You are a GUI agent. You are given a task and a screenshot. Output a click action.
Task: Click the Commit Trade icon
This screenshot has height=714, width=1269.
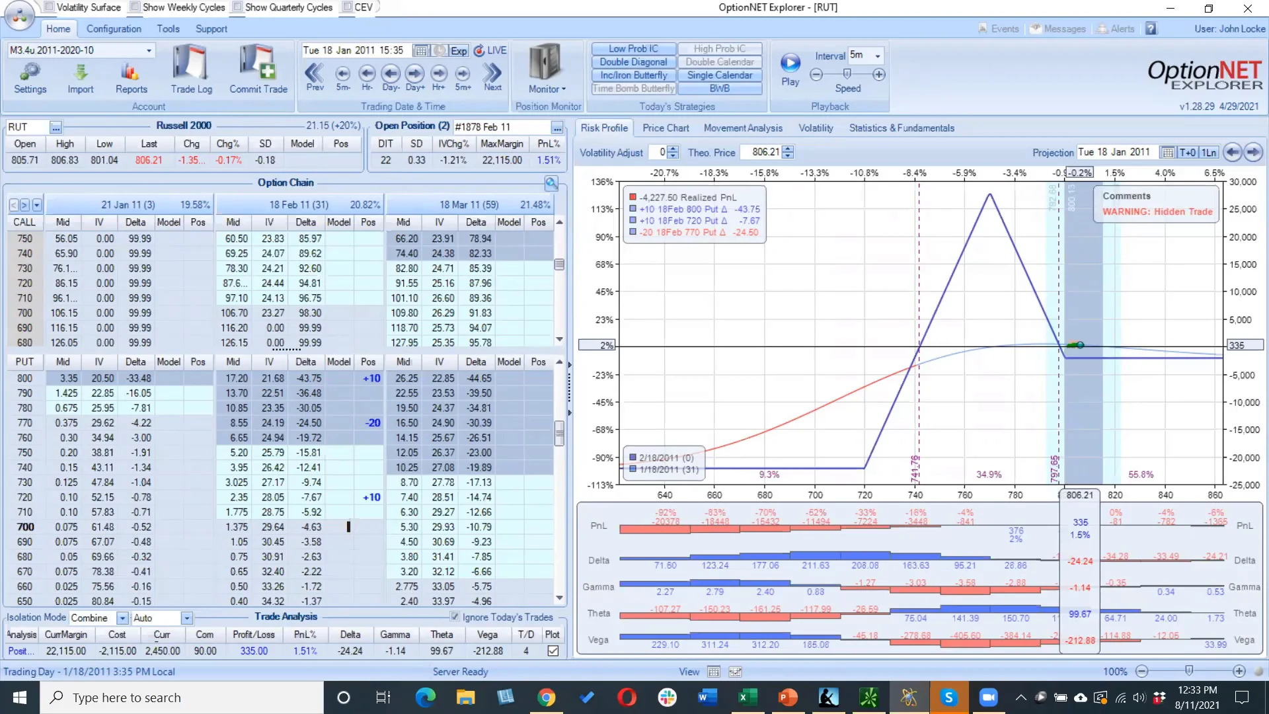tap(258, 69)
